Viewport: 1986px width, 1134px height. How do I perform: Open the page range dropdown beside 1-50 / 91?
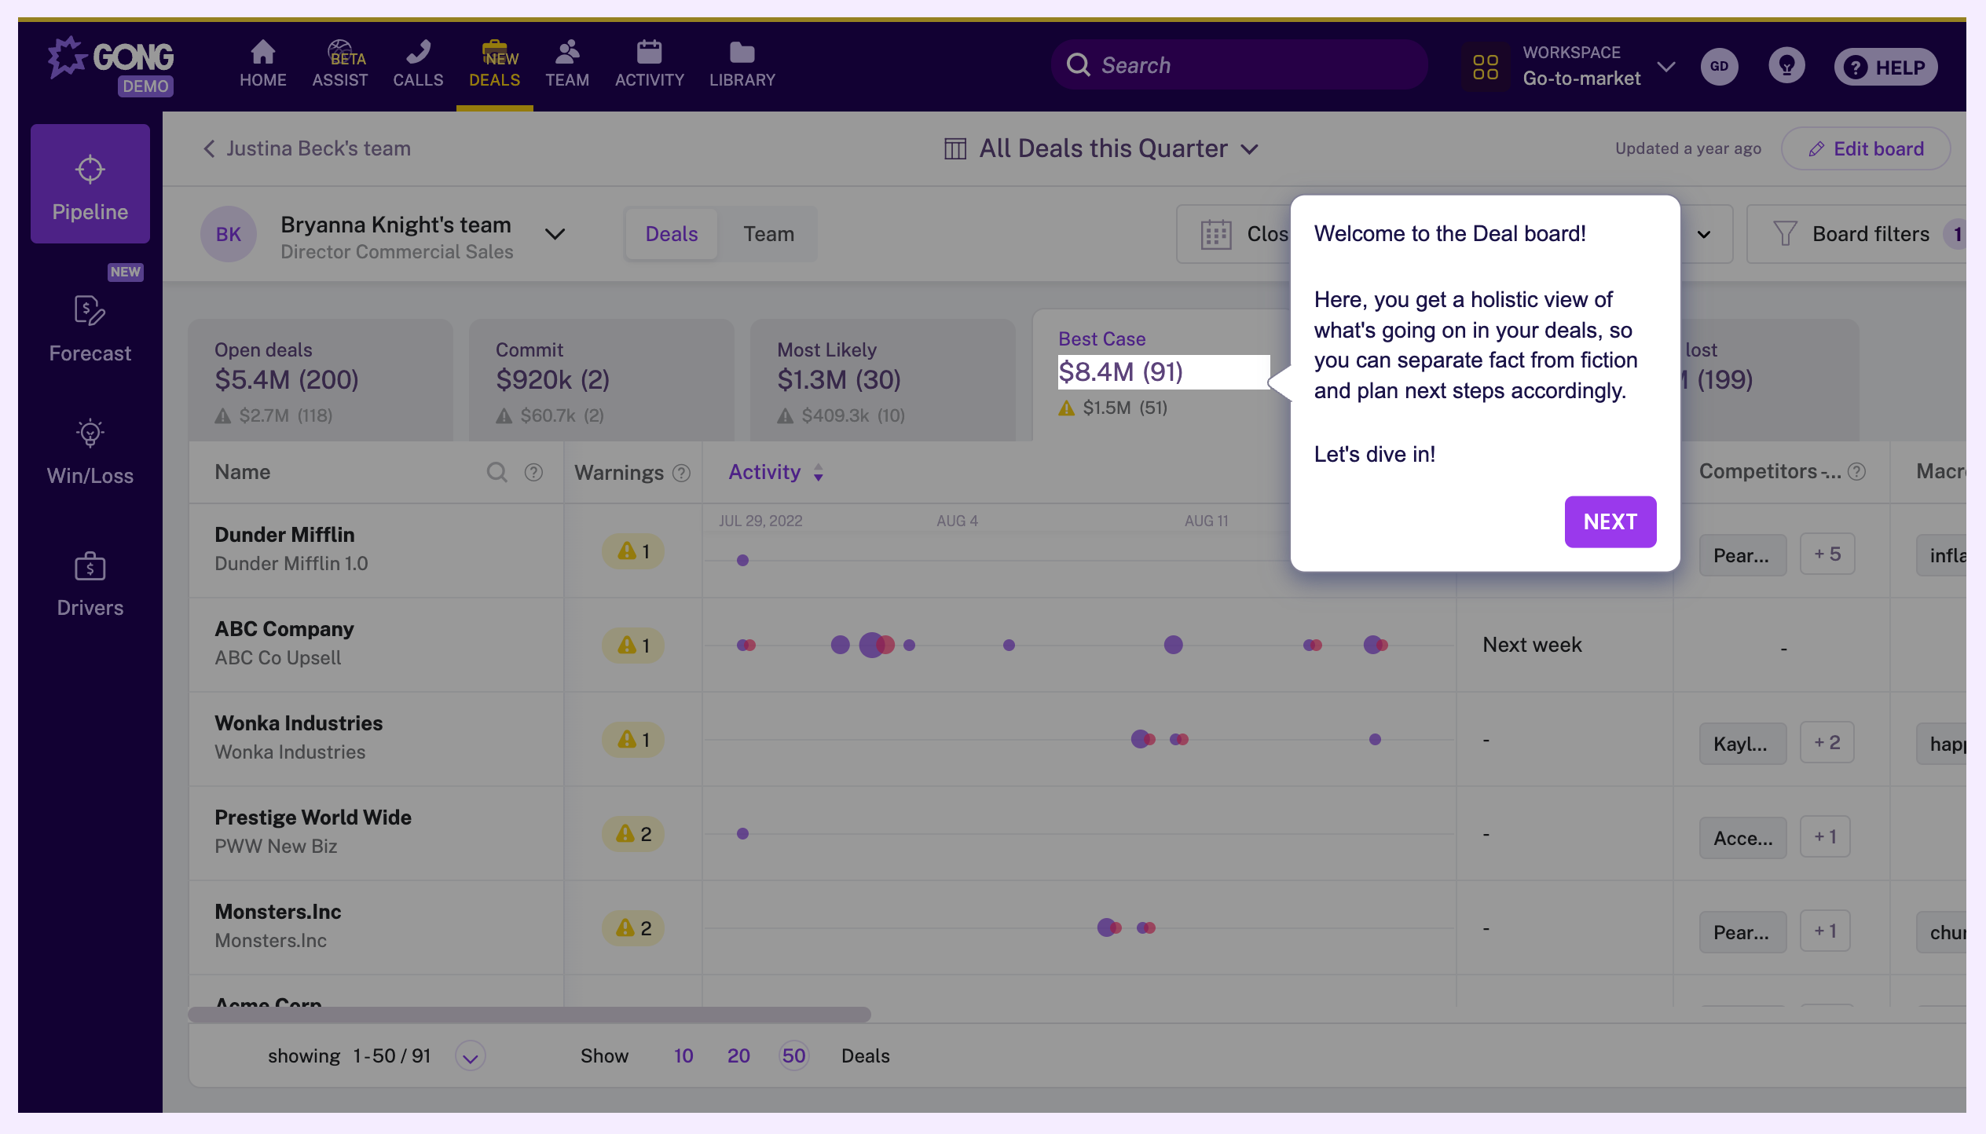tap(470, 1056)
